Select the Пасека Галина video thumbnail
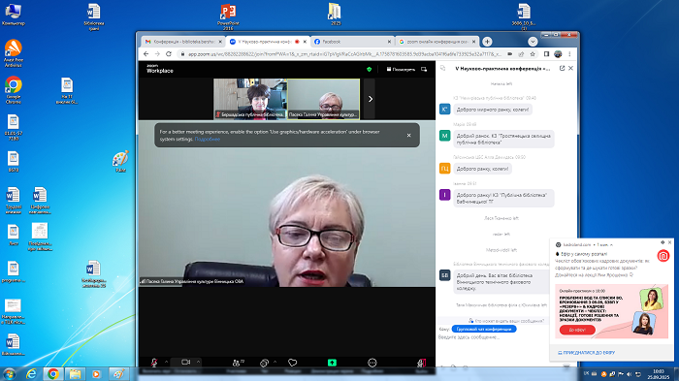 [323, 98]
